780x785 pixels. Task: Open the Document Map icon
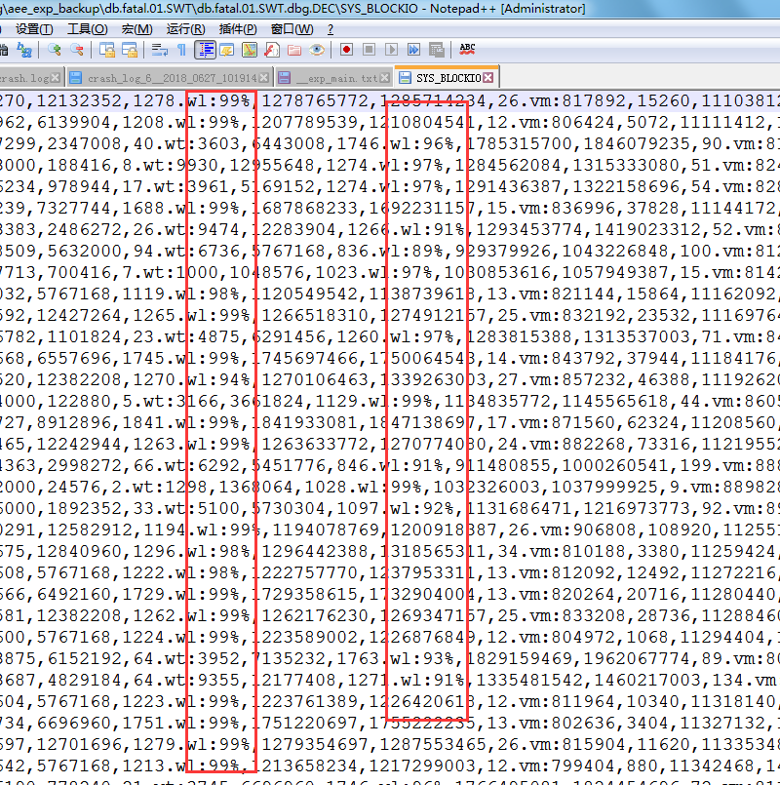point(250,50)
